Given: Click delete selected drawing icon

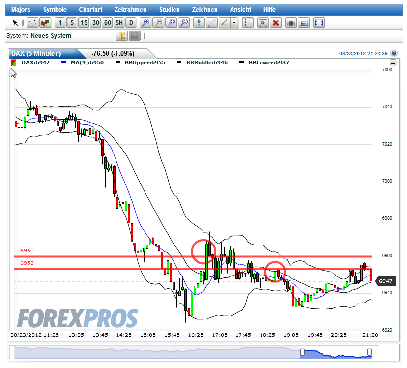Looking at the screenshot, I should tap(263, 23).
